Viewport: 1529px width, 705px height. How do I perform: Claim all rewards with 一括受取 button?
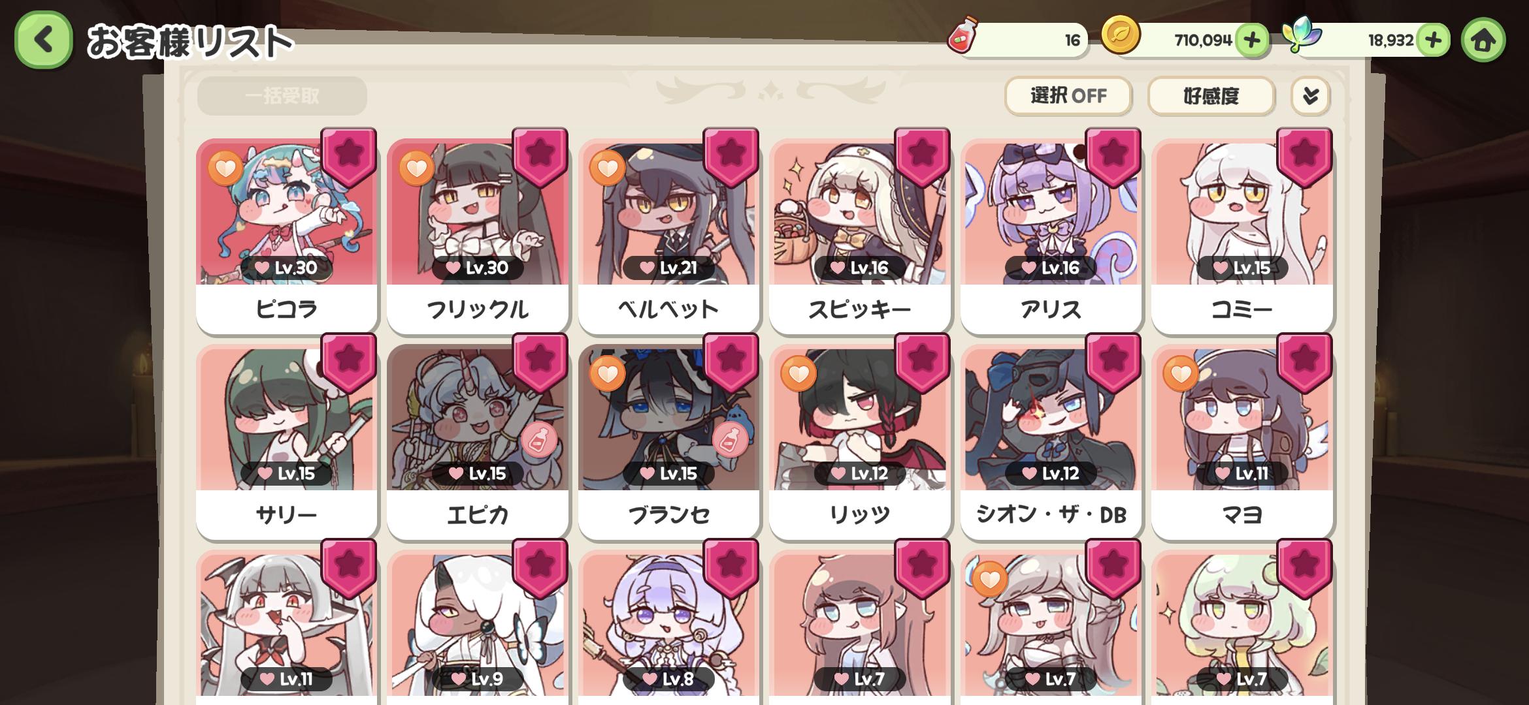click(282, 97)
